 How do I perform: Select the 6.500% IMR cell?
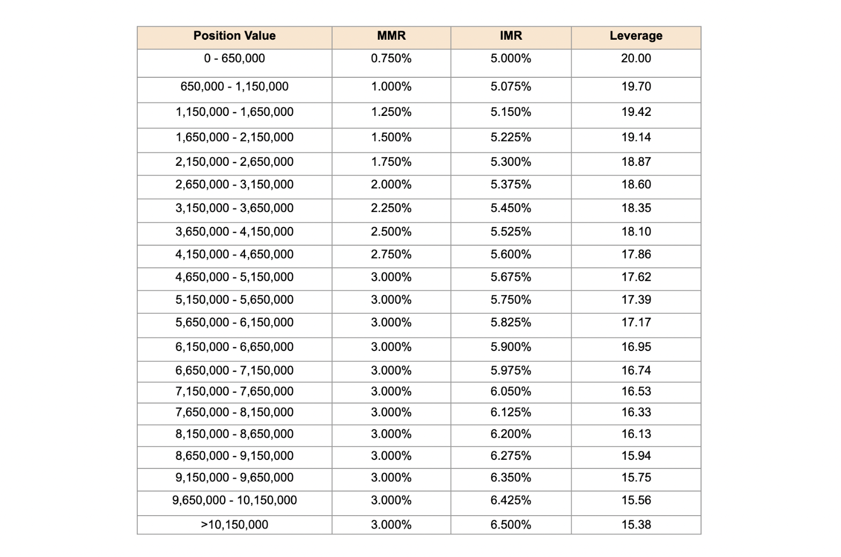pos(511,525)
